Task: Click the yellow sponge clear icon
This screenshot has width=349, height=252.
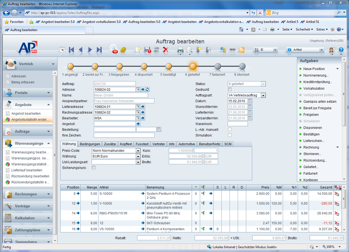Action: click(x=123, y=50)
